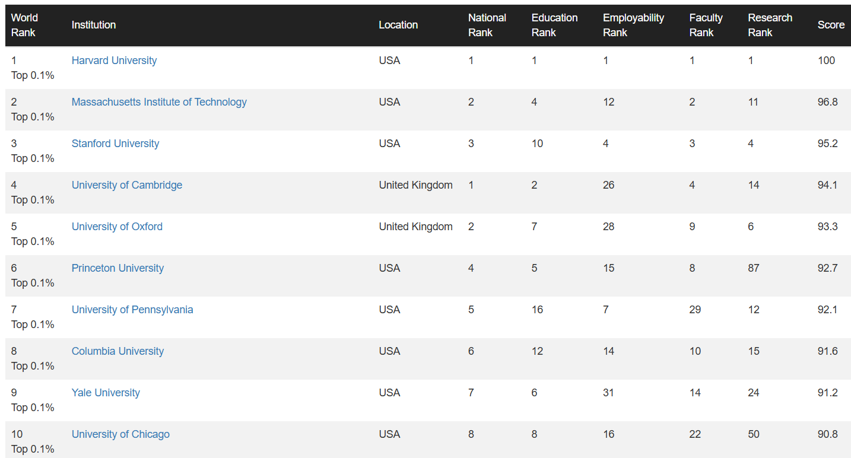Screen dimensions: 851x458
Task: Open the Columbia University link
Action: click(118, 351)
